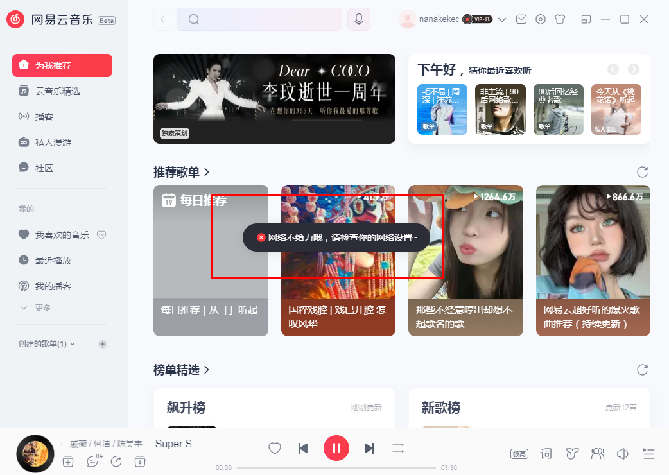Viewport: 669px width, 475px height.
Task: Change the playback order mode
Action: 398,448
